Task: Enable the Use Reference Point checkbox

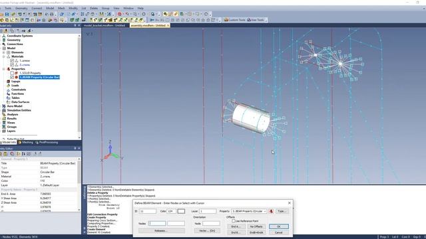Action: 234,221
